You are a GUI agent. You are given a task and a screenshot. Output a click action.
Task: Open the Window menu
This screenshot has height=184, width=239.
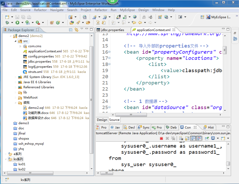[x=158, y=10]
